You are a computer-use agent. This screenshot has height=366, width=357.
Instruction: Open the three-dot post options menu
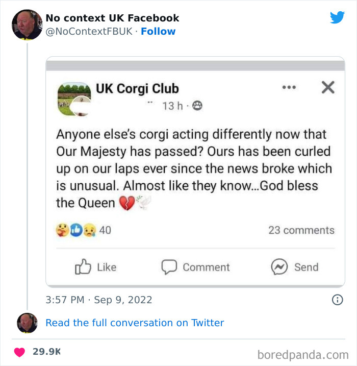pos(289,88)
